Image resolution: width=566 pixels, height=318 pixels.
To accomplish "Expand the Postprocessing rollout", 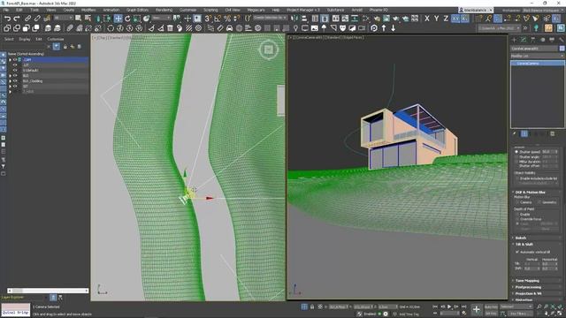I will tap(528, 287).
